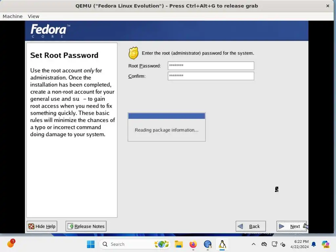Click the gold security badge icon
Viewport: 336px width, 252px height.
(x=134, y=53)
